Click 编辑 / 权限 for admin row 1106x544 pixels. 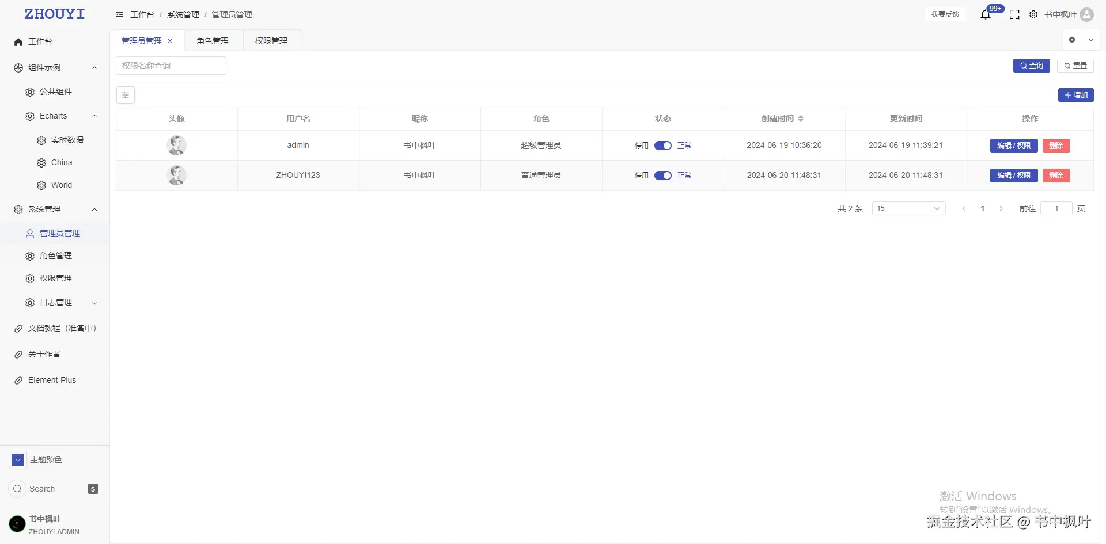(1014, 146)
